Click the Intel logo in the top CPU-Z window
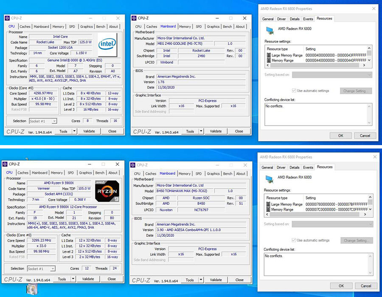Screen dimensions: 382x297 point(108,44)
